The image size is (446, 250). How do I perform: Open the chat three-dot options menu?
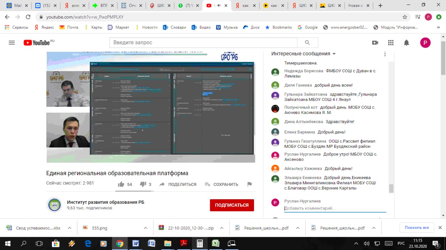click(x=385, y=54)
